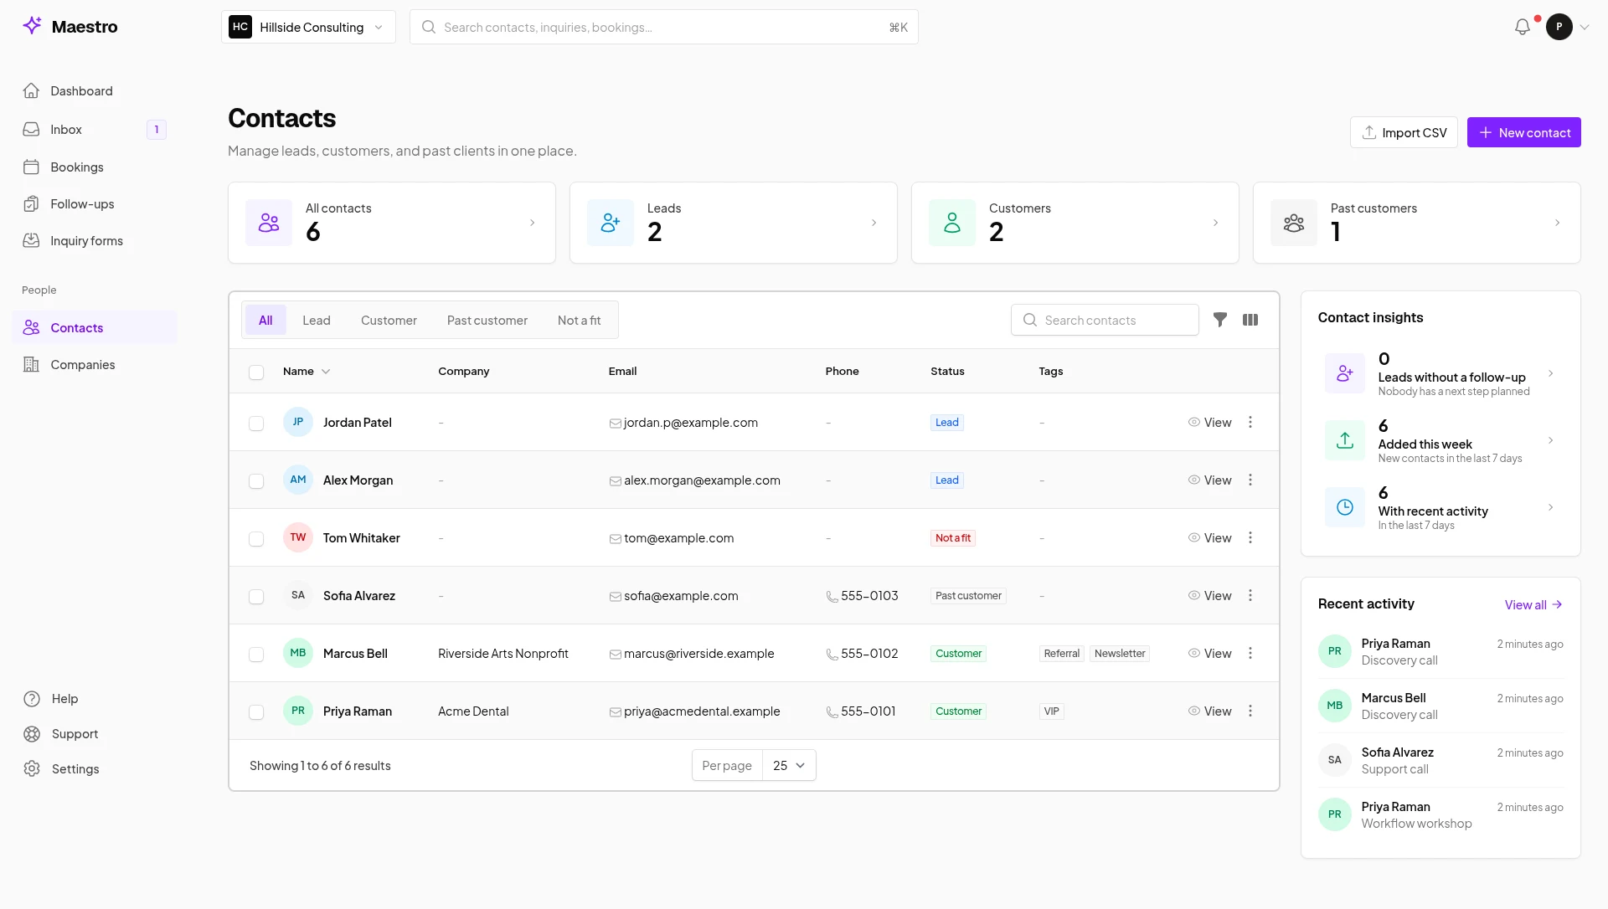Open more options for Marcus Bell
The image size is (1608, 909).
click(1250, 653)
